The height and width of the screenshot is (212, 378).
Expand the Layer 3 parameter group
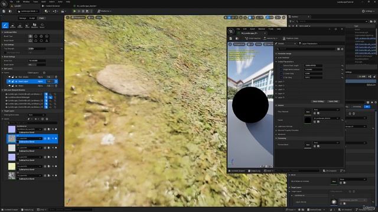pos(276,90)
